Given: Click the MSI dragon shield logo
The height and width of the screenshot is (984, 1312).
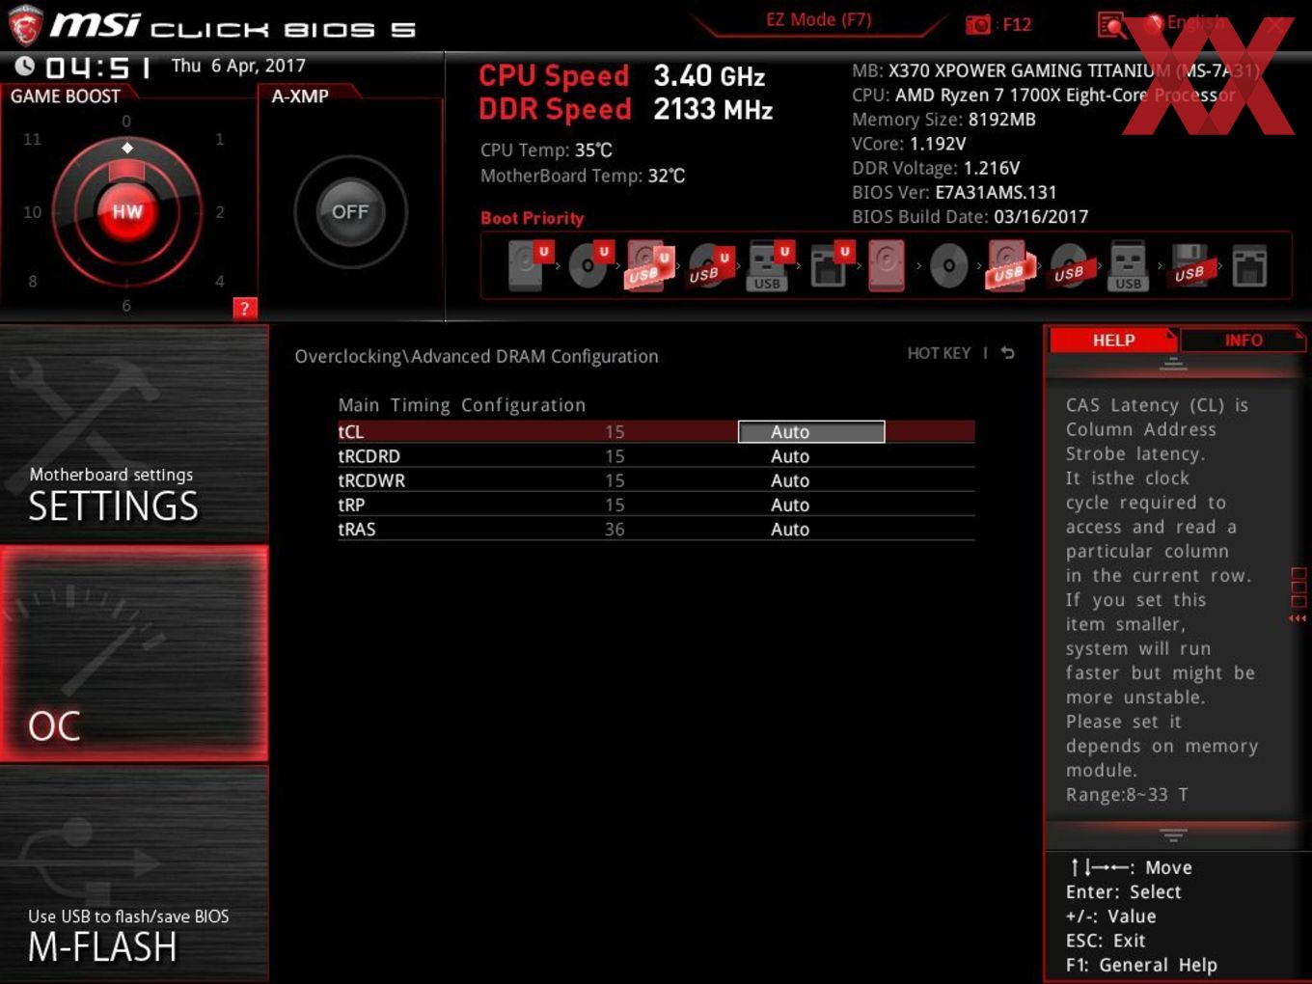Looking at the screenshot, I should point(24,25).
